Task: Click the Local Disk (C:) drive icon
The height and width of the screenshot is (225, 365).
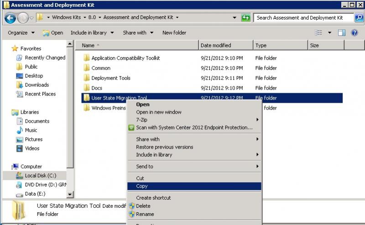Action: [19, 175]
